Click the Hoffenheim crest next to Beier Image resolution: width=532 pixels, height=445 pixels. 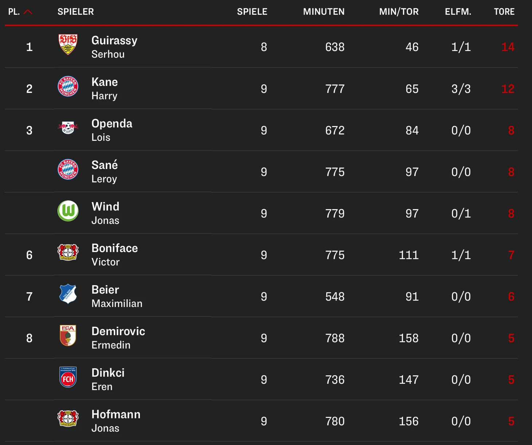point(68,294)
